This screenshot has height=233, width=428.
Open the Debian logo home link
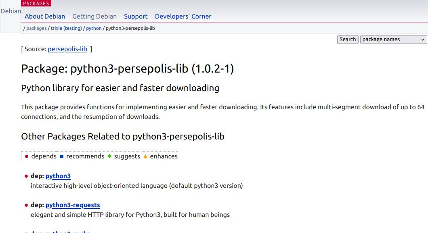(10, 11)
